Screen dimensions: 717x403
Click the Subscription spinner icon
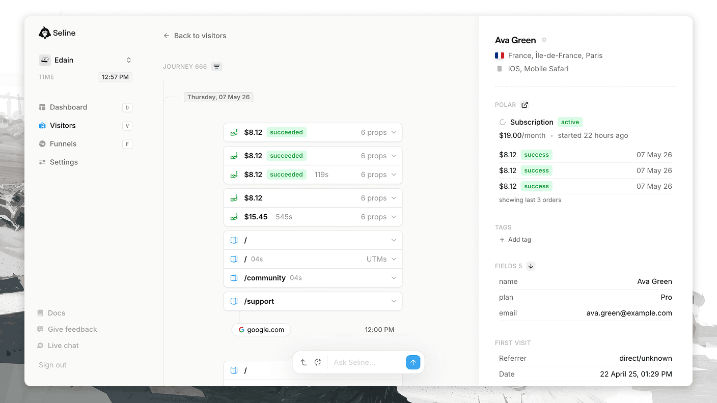point(503,122)
